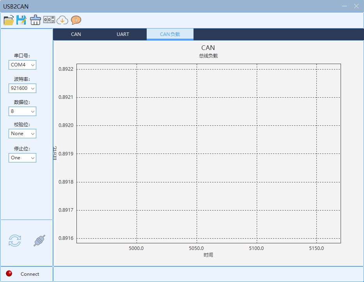
Task: Open the 921600 baud rate dropdown
Action: click(x=23, y=89)
